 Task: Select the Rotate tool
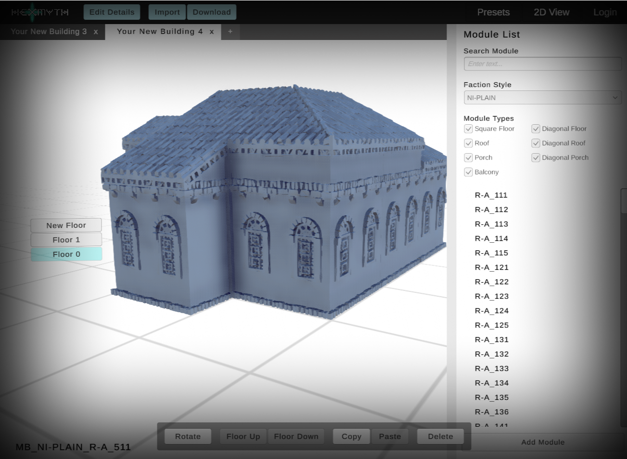pyautogui.click(x=188, y=436)
